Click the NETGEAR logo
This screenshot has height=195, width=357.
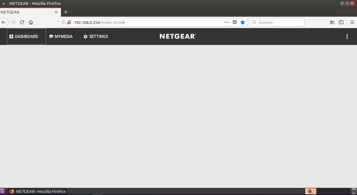[x=178, y=36]
